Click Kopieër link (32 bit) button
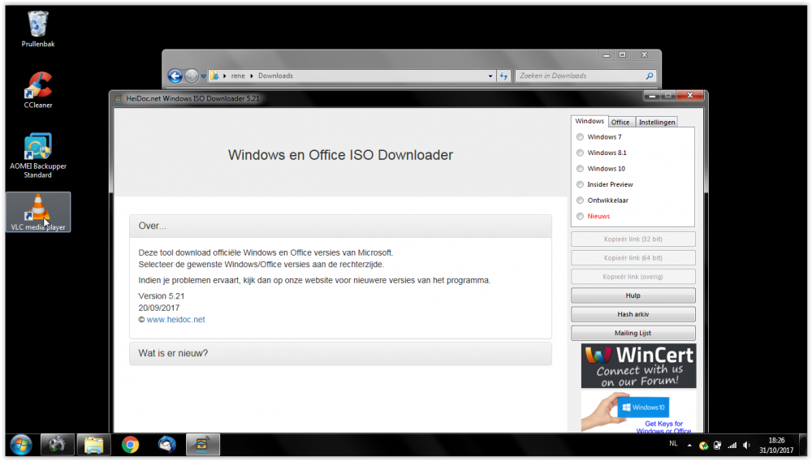 tap(633, 239)
